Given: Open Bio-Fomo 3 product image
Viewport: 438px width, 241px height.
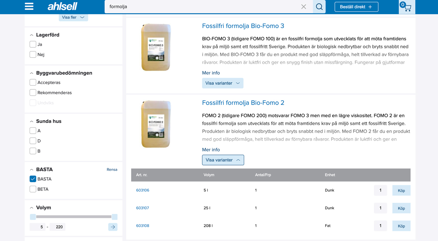Looking at the screenshot, I should tap(156, 47).
